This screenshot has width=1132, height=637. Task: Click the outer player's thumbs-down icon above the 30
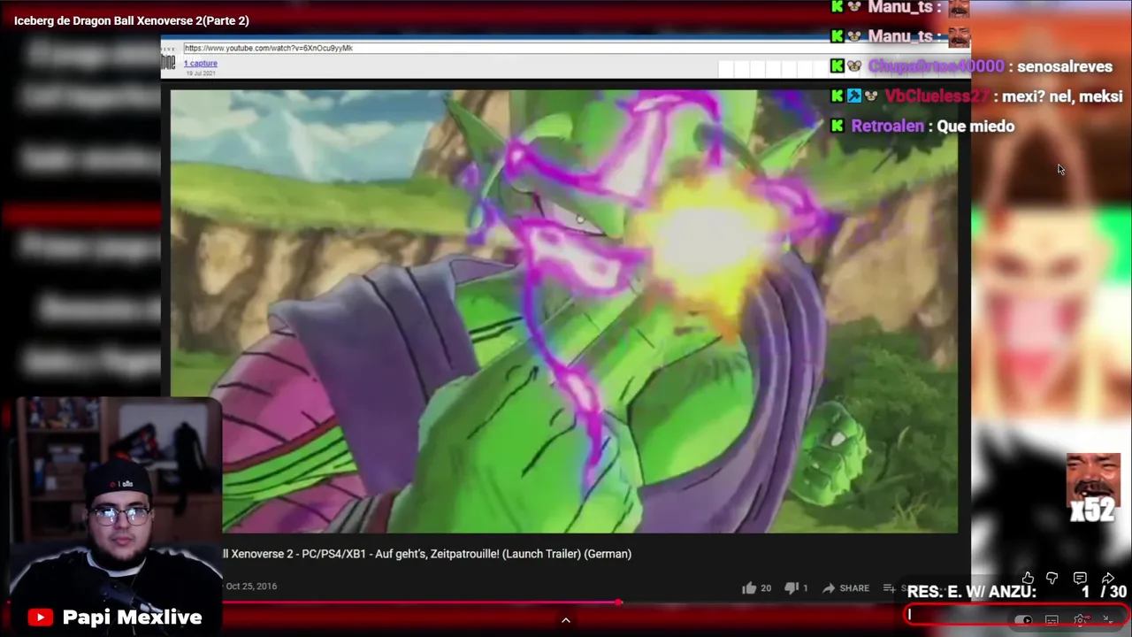click(1052, 578)
